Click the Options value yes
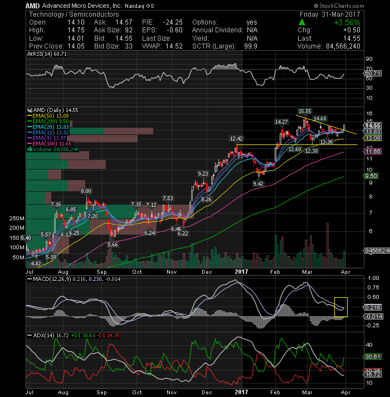390x397 pixels. (x=252, y=22)
